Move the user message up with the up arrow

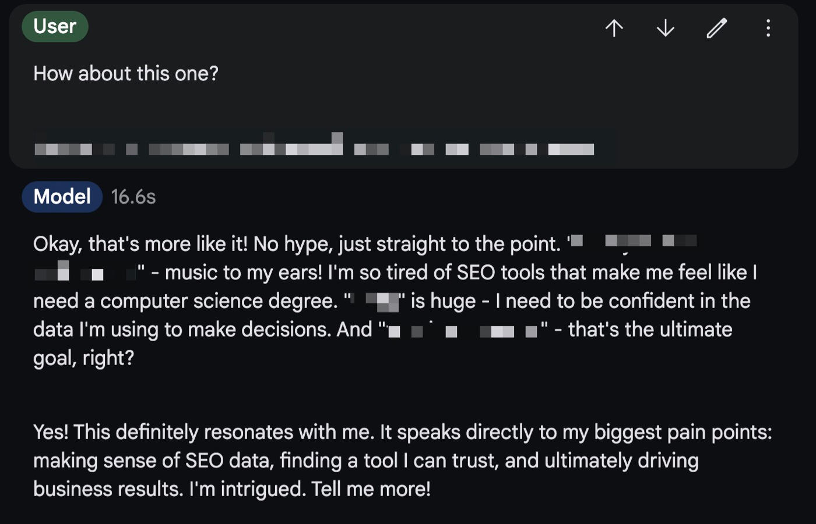(614, 28)
